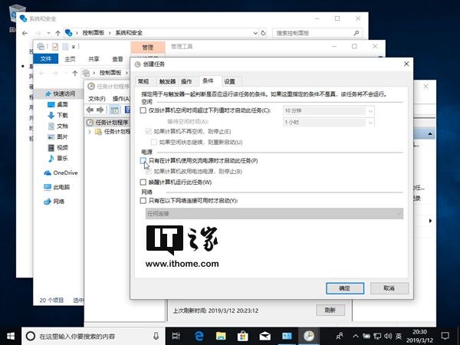Check start only if network available
The height and width of the screenshot is (345, 460).
(x=143, y=201)
